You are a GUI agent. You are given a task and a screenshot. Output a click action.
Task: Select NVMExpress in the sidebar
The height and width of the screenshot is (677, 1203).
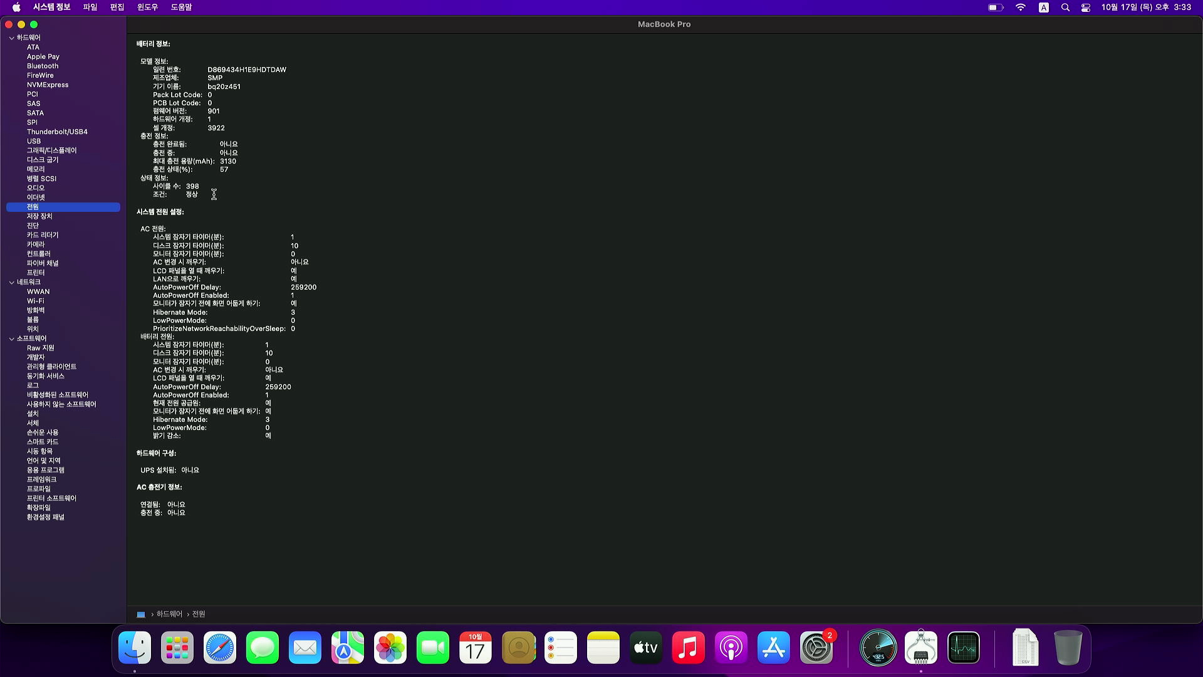(48, 85)
